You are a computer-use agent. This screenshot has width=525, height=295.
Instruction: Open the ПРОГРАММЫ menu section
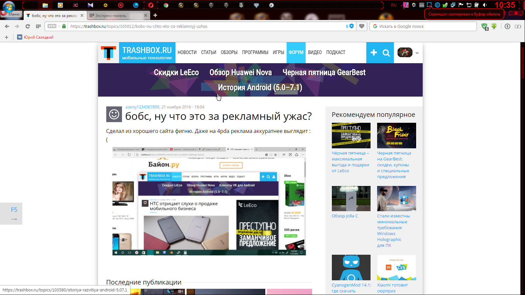click(255, 52)
